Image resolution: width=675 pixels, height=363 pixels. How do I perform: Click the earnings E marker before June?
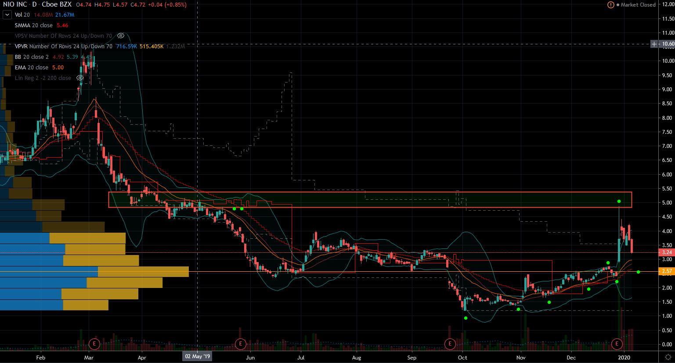240,344
